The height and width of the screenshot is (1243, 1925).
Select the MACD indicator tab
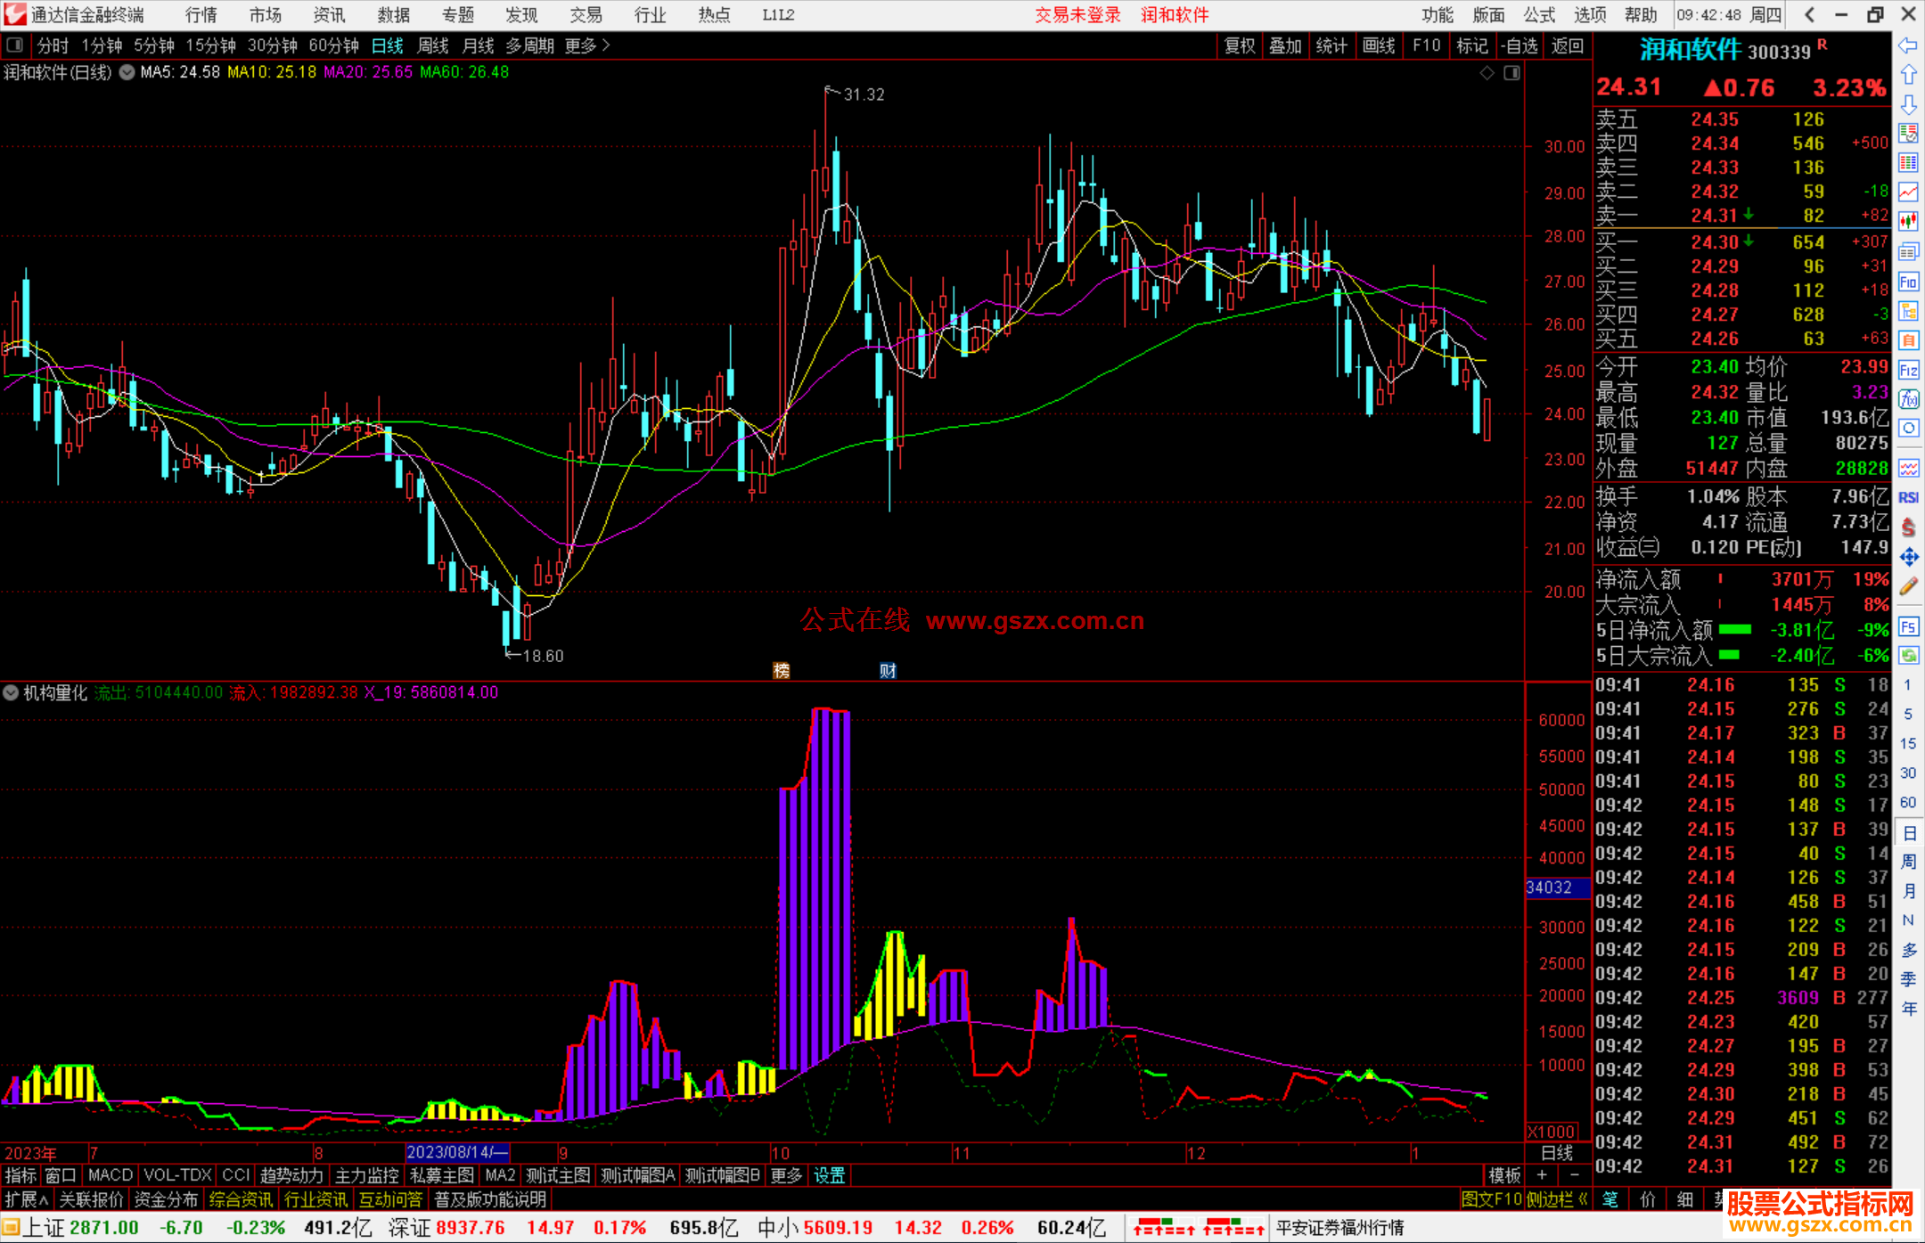click(x=110, y=1175)
